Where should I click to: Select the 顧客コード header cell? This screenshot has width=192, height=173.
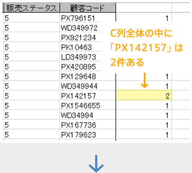pos(88,8)
